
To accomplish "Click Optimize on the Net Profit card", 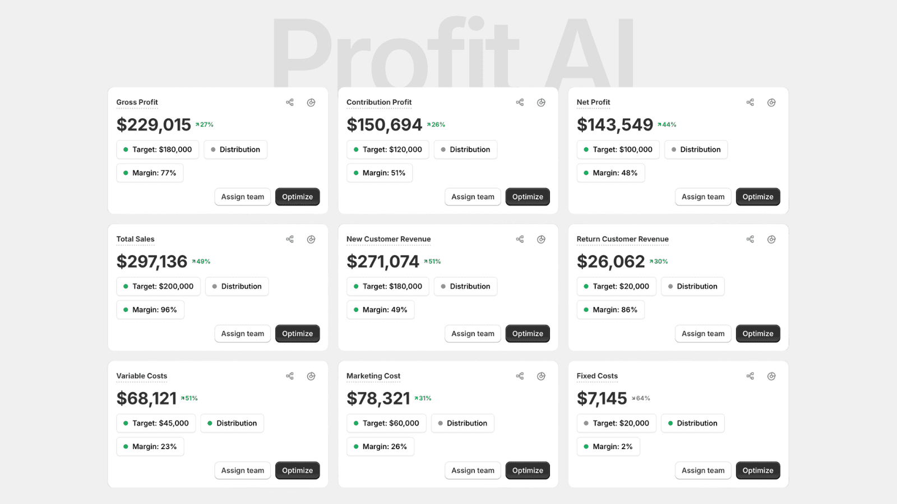I will [758, 197].
